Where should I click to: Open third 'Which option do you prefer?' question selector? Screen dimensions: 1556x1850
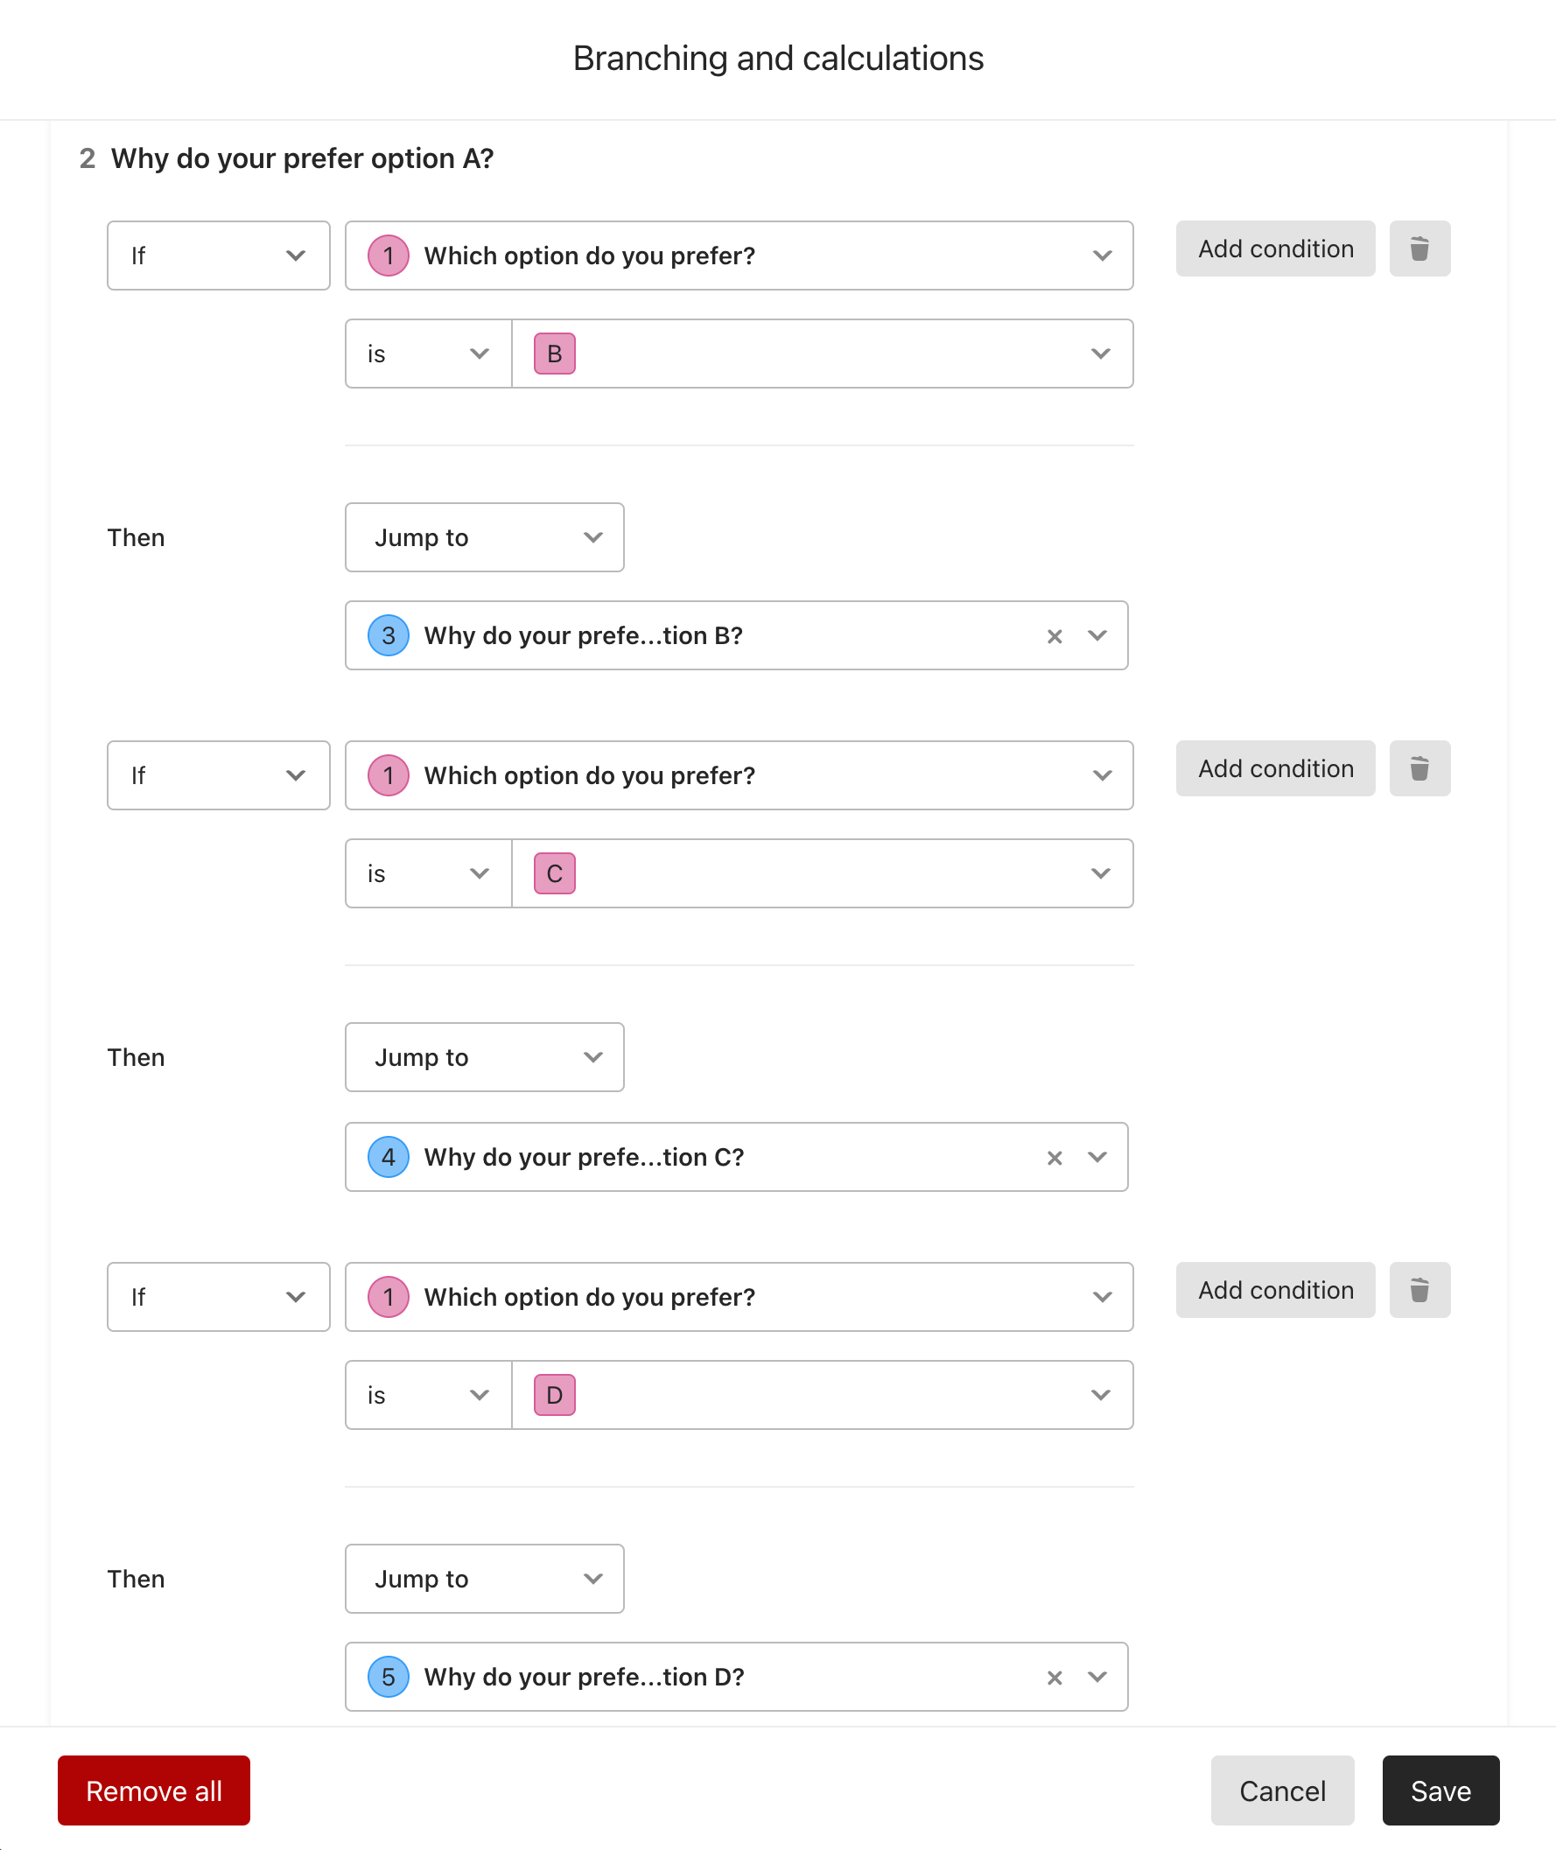click(739, 1297)
